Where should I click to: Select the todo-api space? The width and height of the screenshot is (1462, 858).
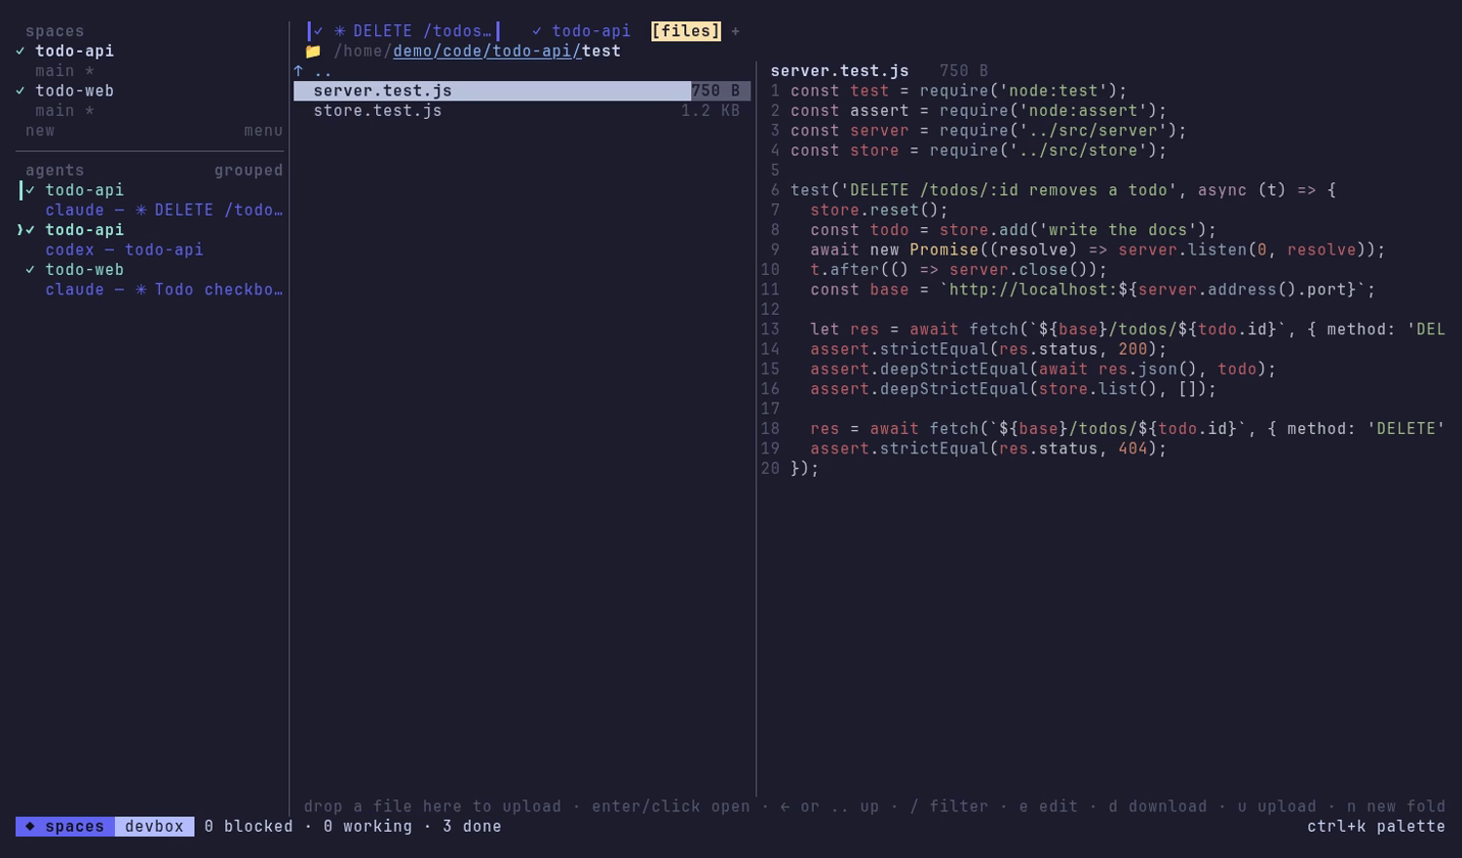[x=74, y=51]
